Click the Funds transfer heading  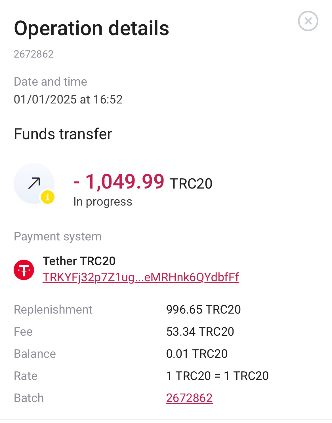(63, 134)
